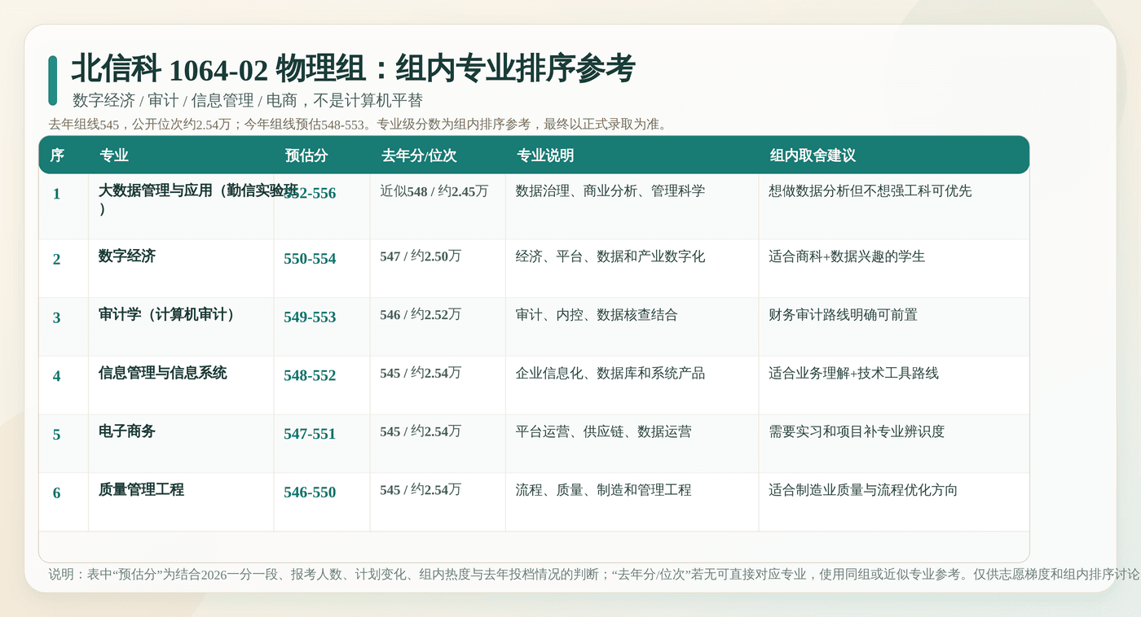This screenshot has width=1141, height=617.
Task: Click the footnote starting with 说明
Action: pyautogui.click(x=594, y=574)
